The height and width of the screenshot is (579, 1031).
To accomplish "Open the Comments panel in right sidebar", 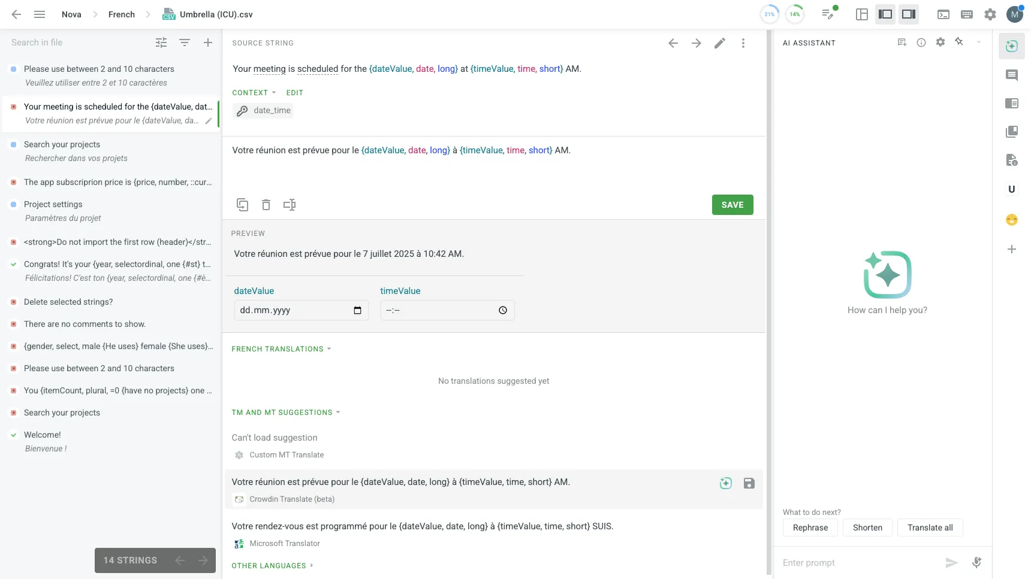I will coord(1013,75).
